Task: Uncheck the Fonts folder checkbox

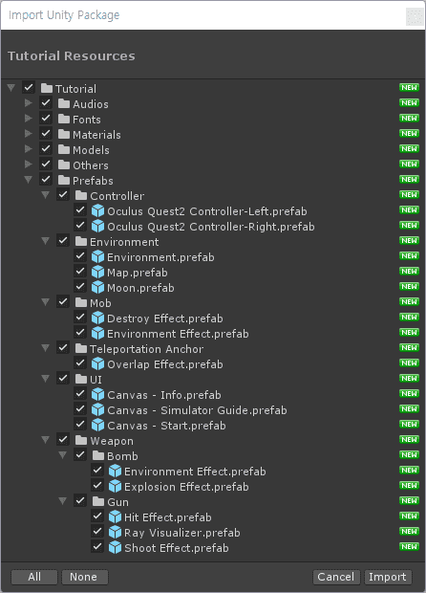Action: coord(46,119)
